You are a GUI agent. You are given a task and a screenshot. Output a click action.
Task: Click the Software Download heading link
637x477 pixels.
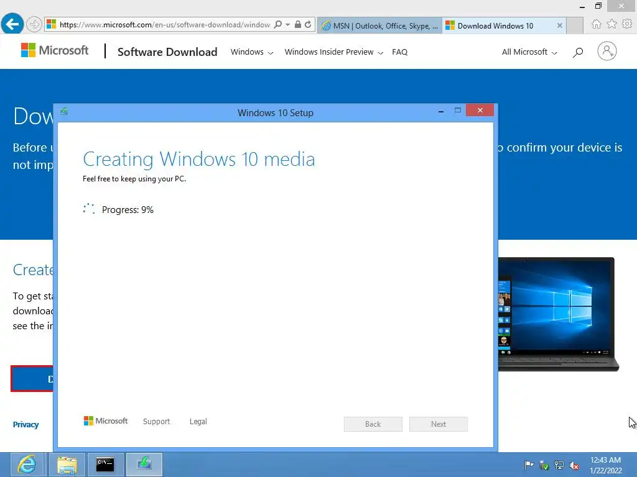[167, 52]
